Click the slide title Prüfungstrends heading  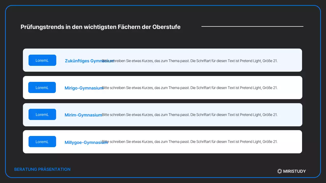101,27
